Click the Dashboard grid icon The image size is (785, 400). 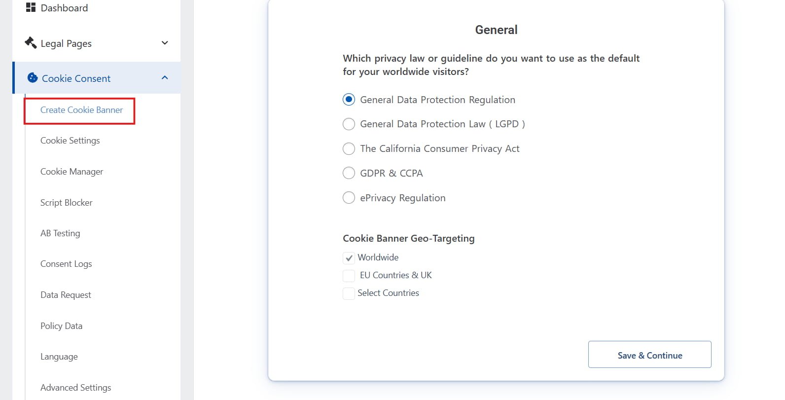click(31, 7)
